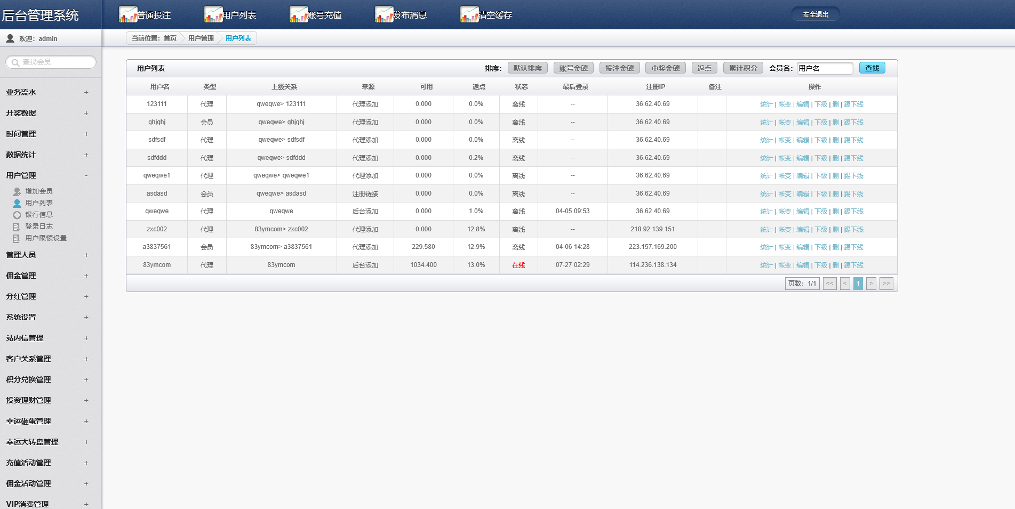
Task: Sort the list by 累计积分
Action: [x=743, y=68]
